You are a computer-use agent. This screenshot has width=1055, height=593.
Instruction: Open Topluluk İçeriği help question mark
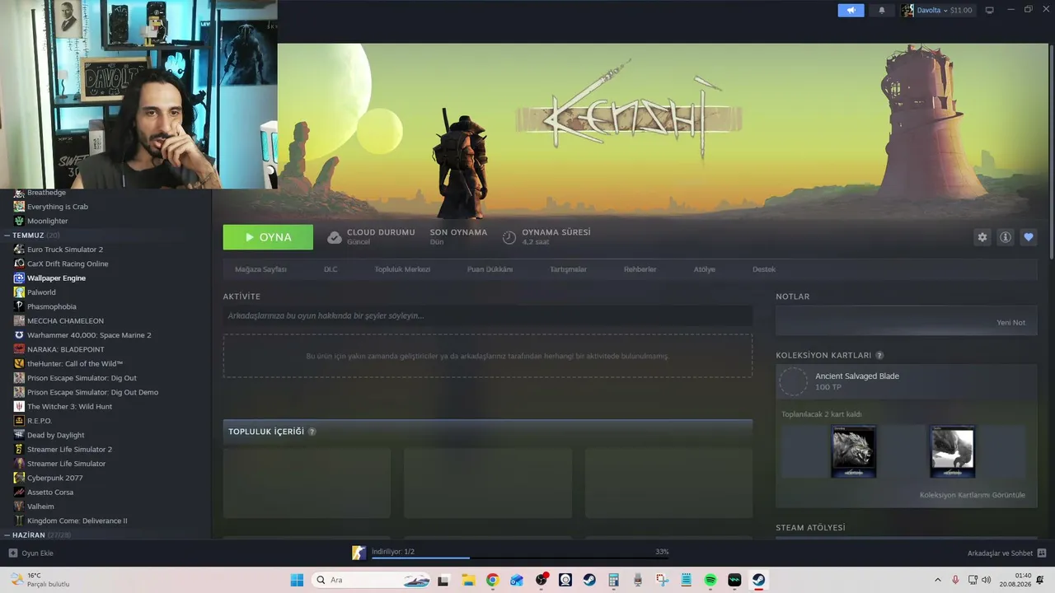[x=312, y=432]
